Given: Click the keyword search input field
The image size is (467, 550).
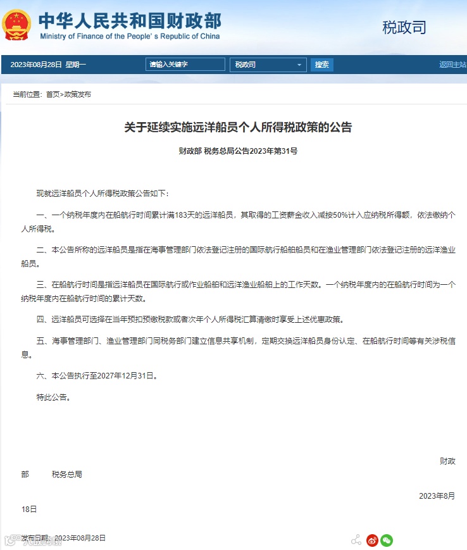Looking at the screenshot, I should point(185,64).
